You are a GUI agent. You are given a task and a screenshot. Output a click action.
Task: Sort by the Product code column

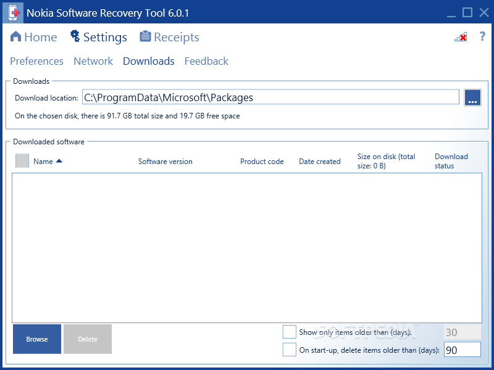(x=262, y=162)
